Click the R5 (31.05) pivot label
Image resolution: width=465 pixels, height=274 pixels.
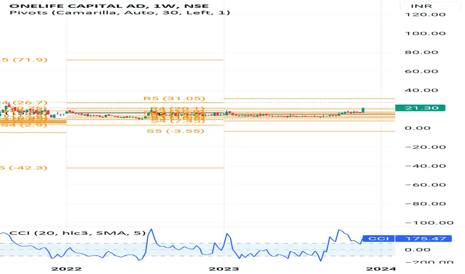click(175, 98)
